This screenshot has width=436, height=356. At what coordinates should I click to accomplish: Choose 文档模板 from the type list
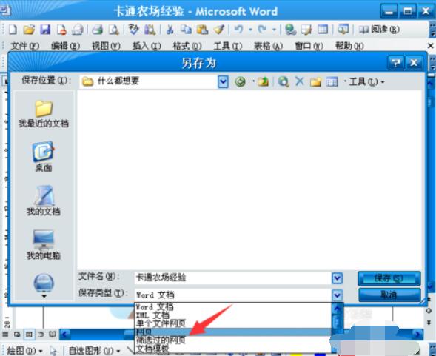tap(233, 348)
